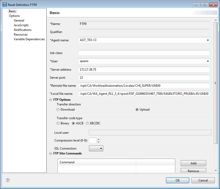
Task: Add a new FTP site command
Action: pyautogui.click(x=193, y=163)
